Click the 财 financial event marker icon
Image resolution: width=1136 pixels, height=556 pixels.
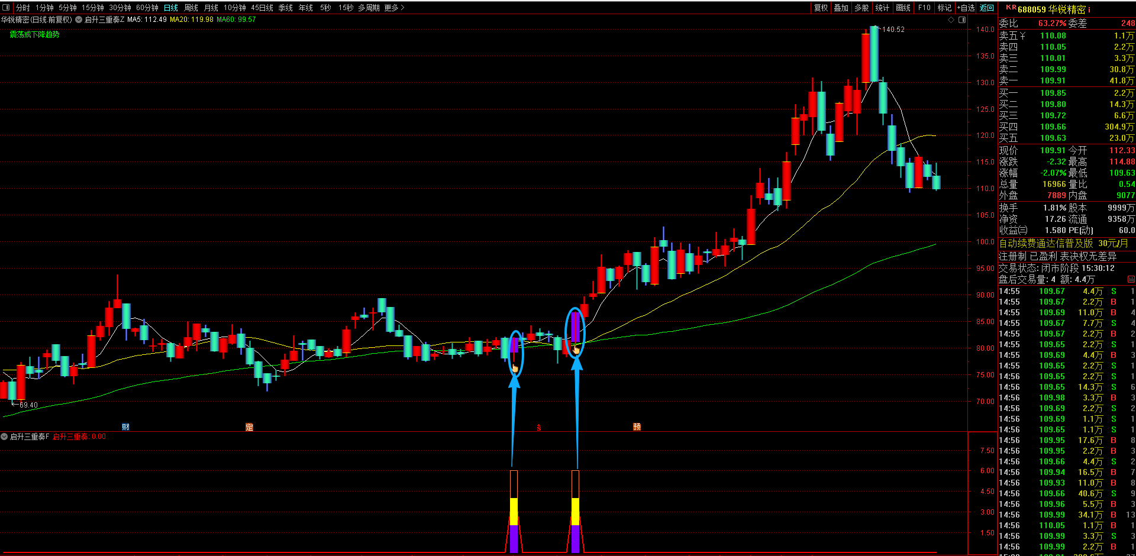(125, 427)
